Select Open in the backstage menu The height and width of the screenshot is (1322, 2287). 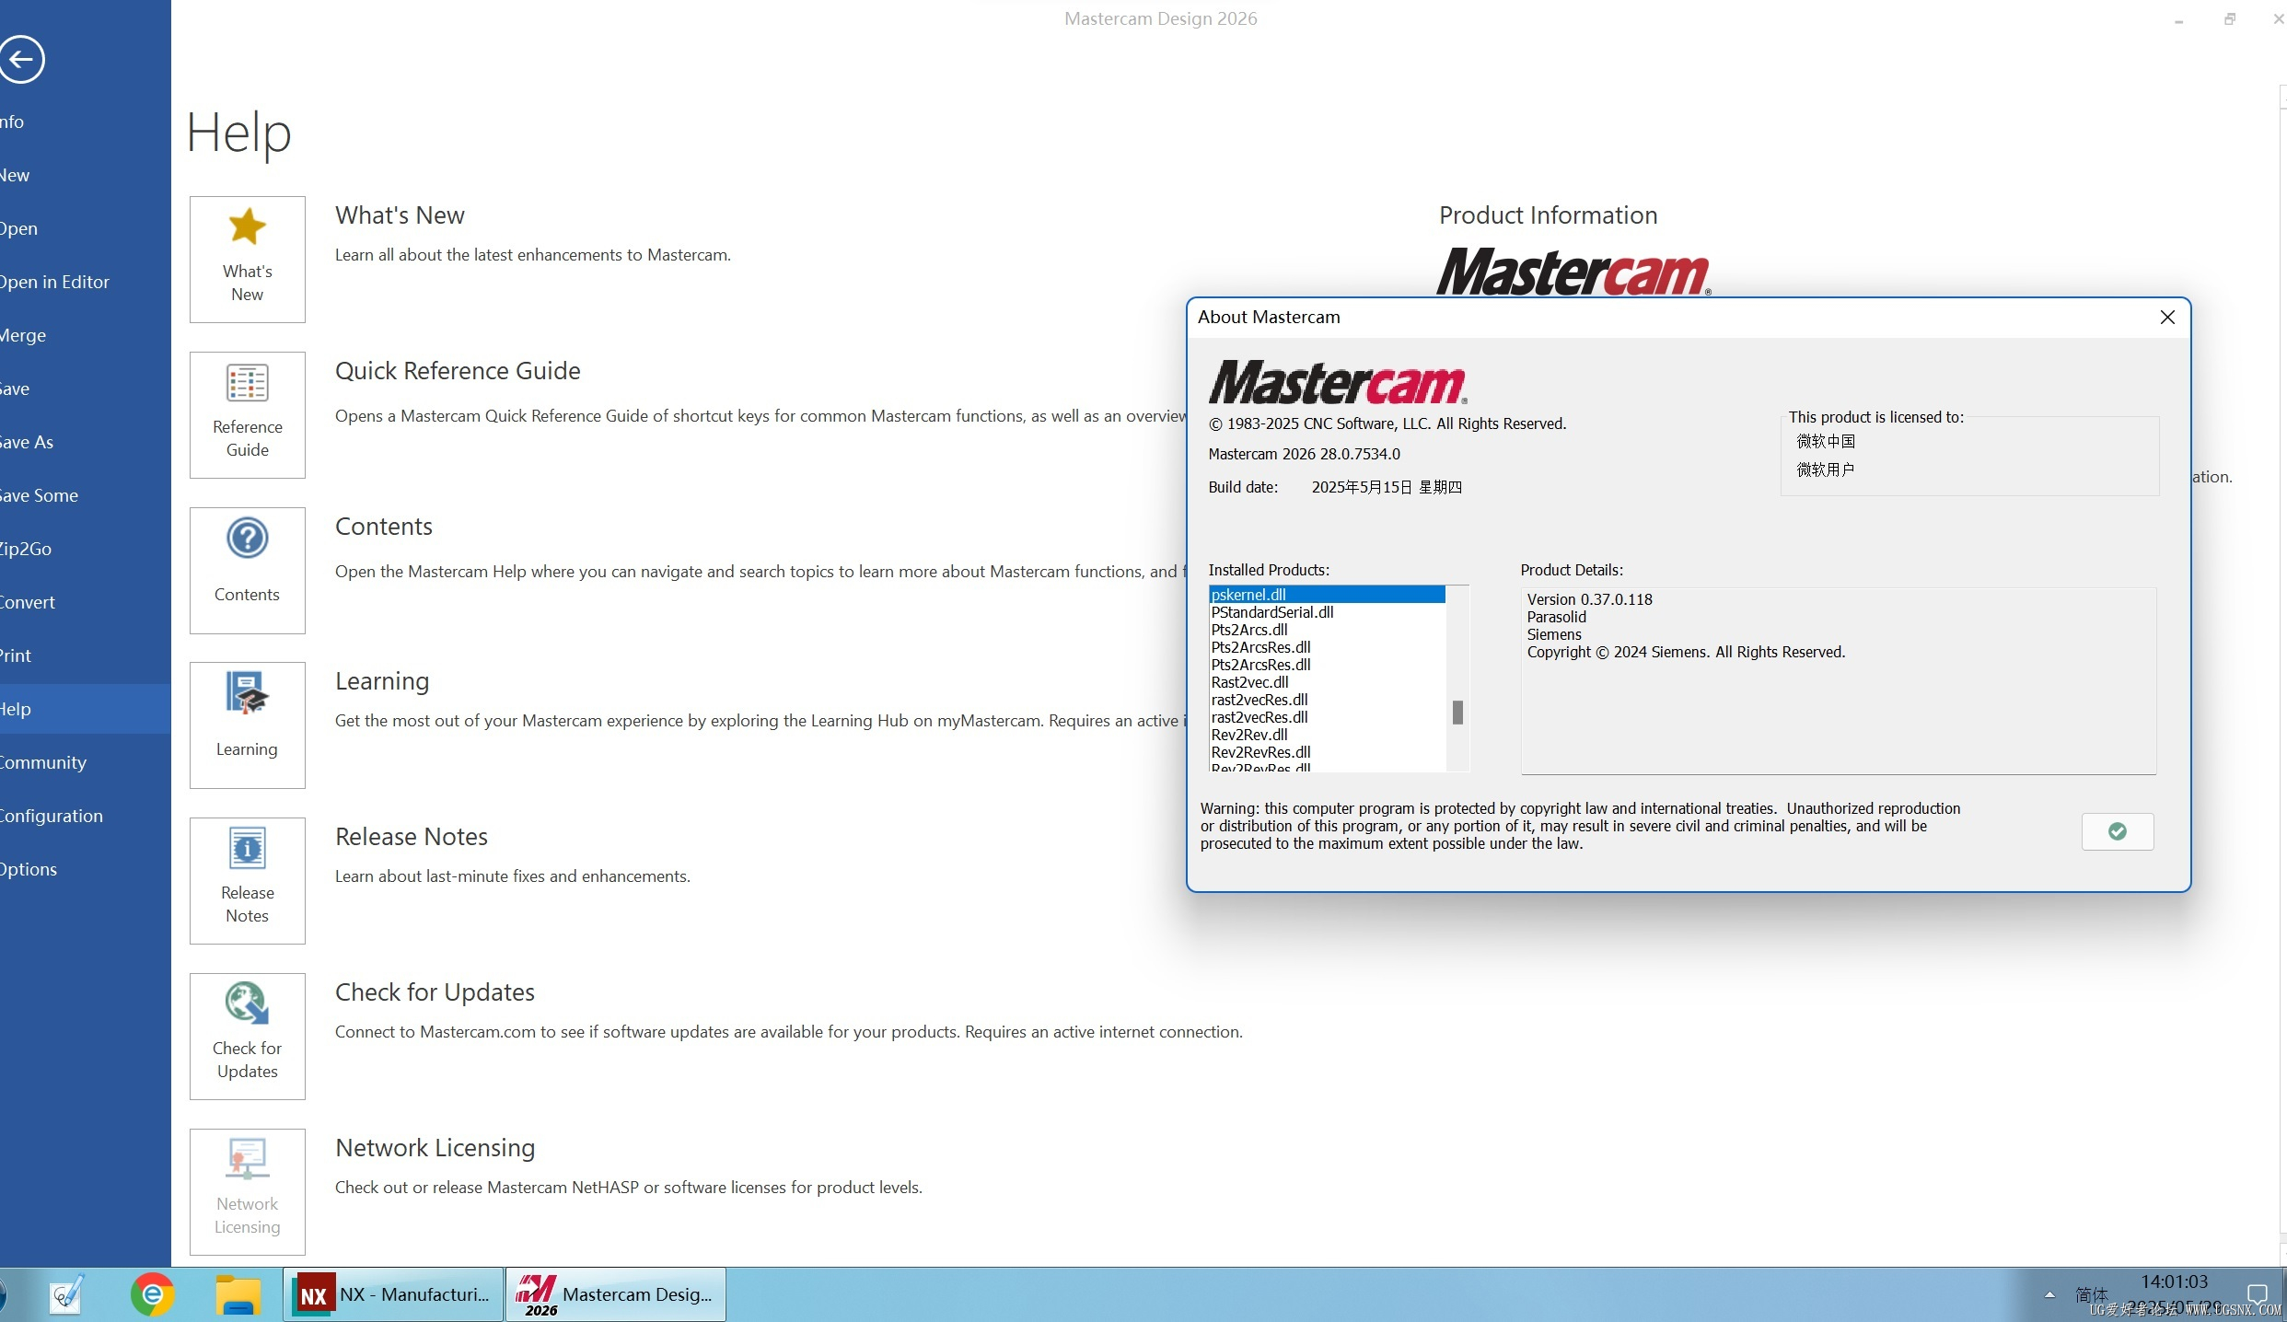click(x=86, y=228)
